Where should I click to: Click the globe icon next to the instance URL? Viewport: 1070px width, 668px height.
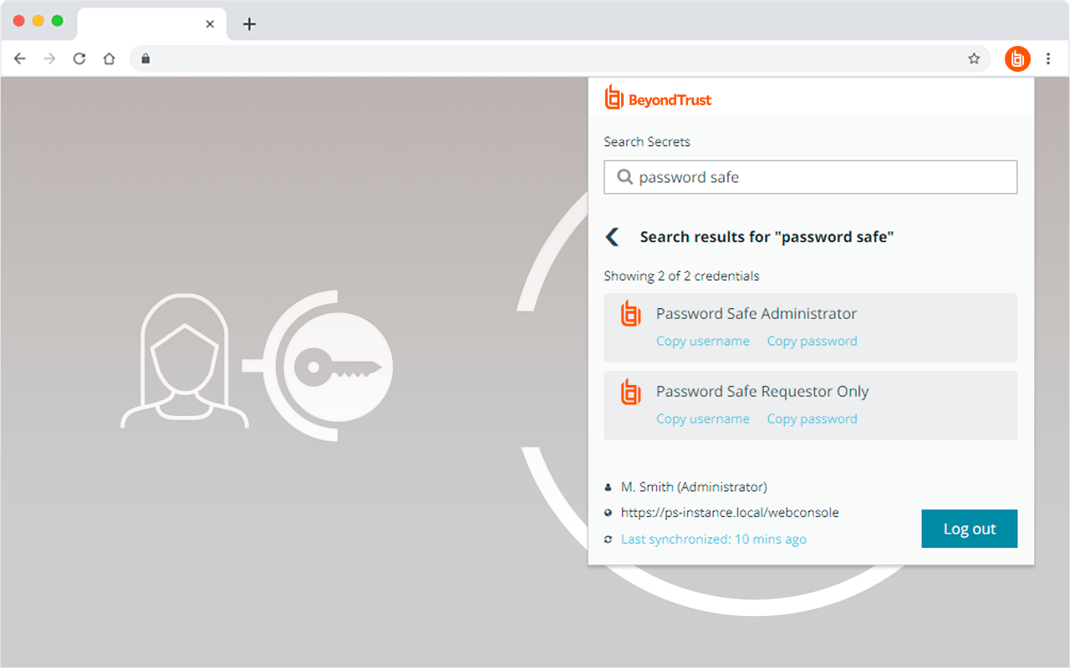(608, 513)
